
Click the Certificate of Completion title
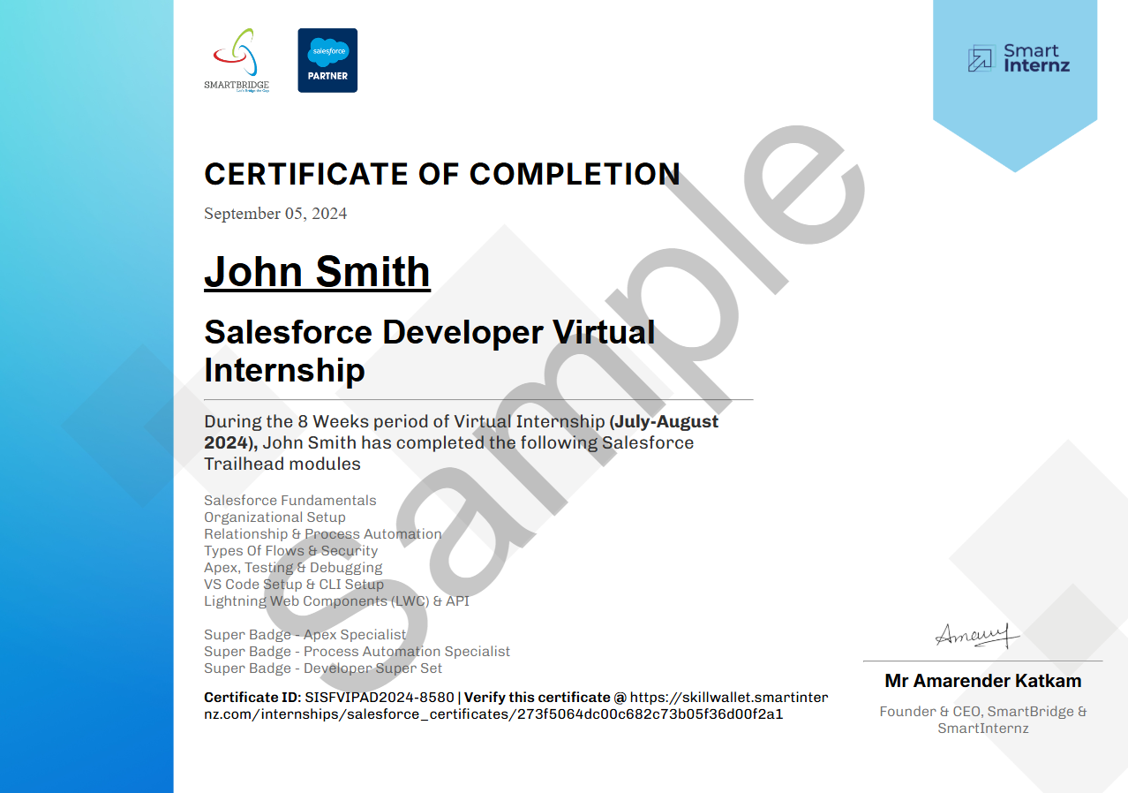pyautogui.click(x=442, y=174)
